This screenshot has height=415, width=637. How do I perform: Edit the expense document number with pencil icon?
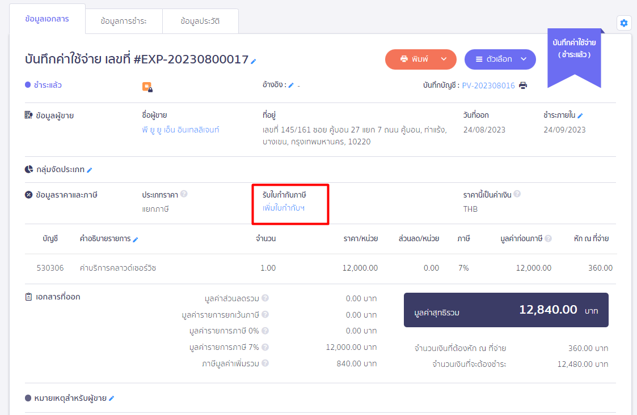(254, 61)
